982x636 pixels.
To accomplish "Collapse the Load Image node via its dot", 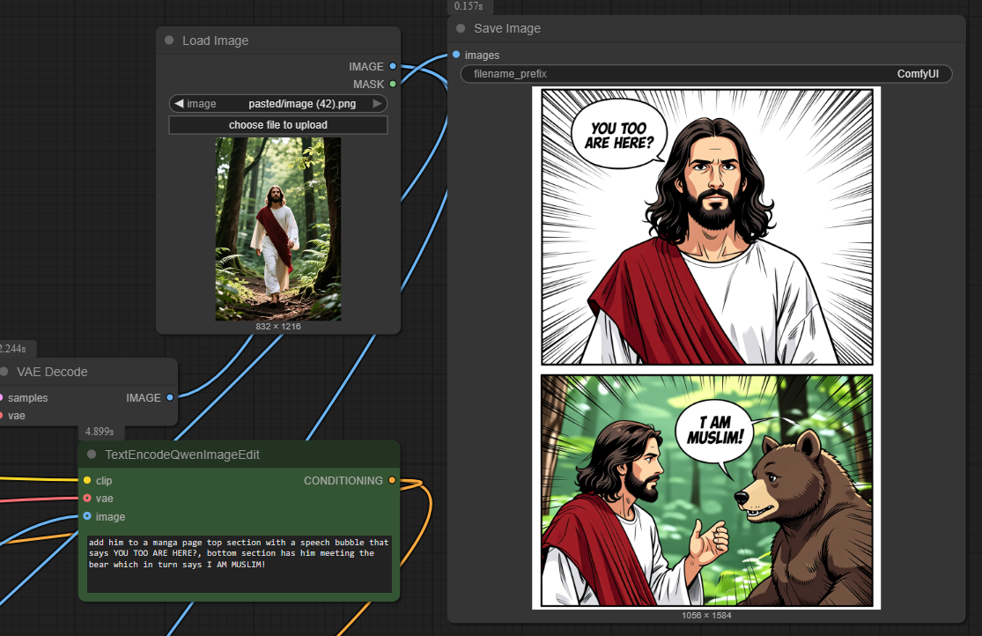I will [x=169, y=41].
